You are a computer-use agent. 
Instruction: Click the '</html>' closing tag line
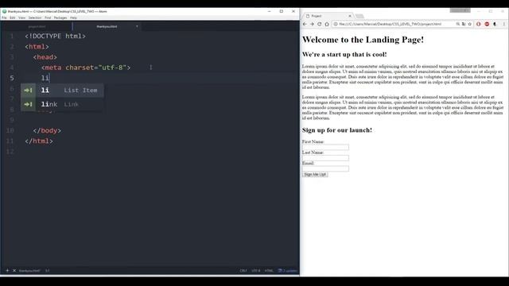[39, 141]
